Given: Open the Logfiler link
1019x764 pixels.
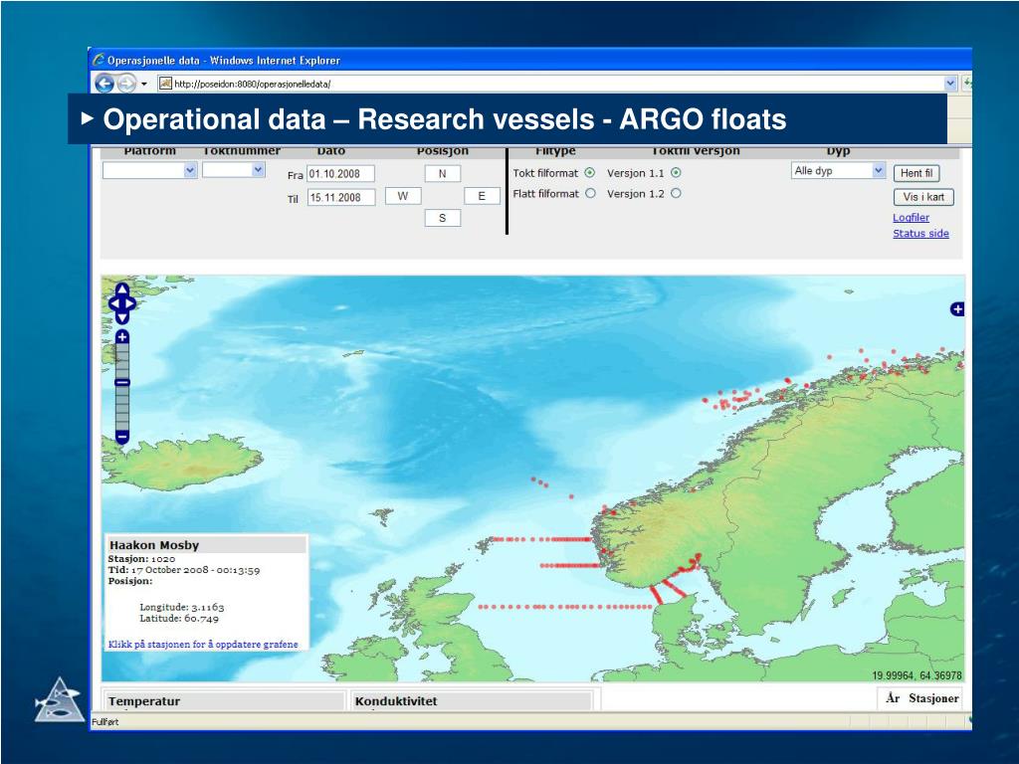Looking at the screenshot, I should [911, 218].
